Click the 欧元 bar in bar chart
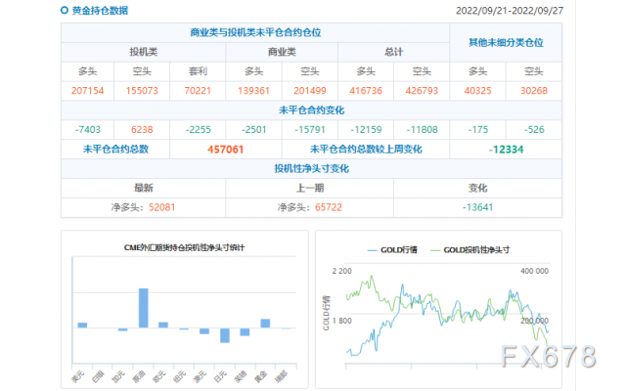 point(163,325)
